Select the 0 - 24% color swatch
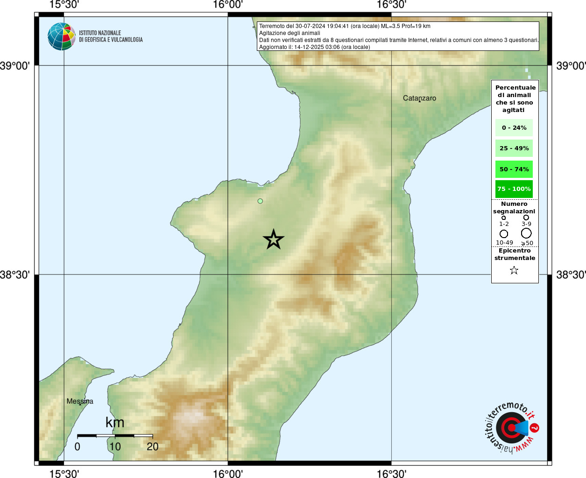 514,128
